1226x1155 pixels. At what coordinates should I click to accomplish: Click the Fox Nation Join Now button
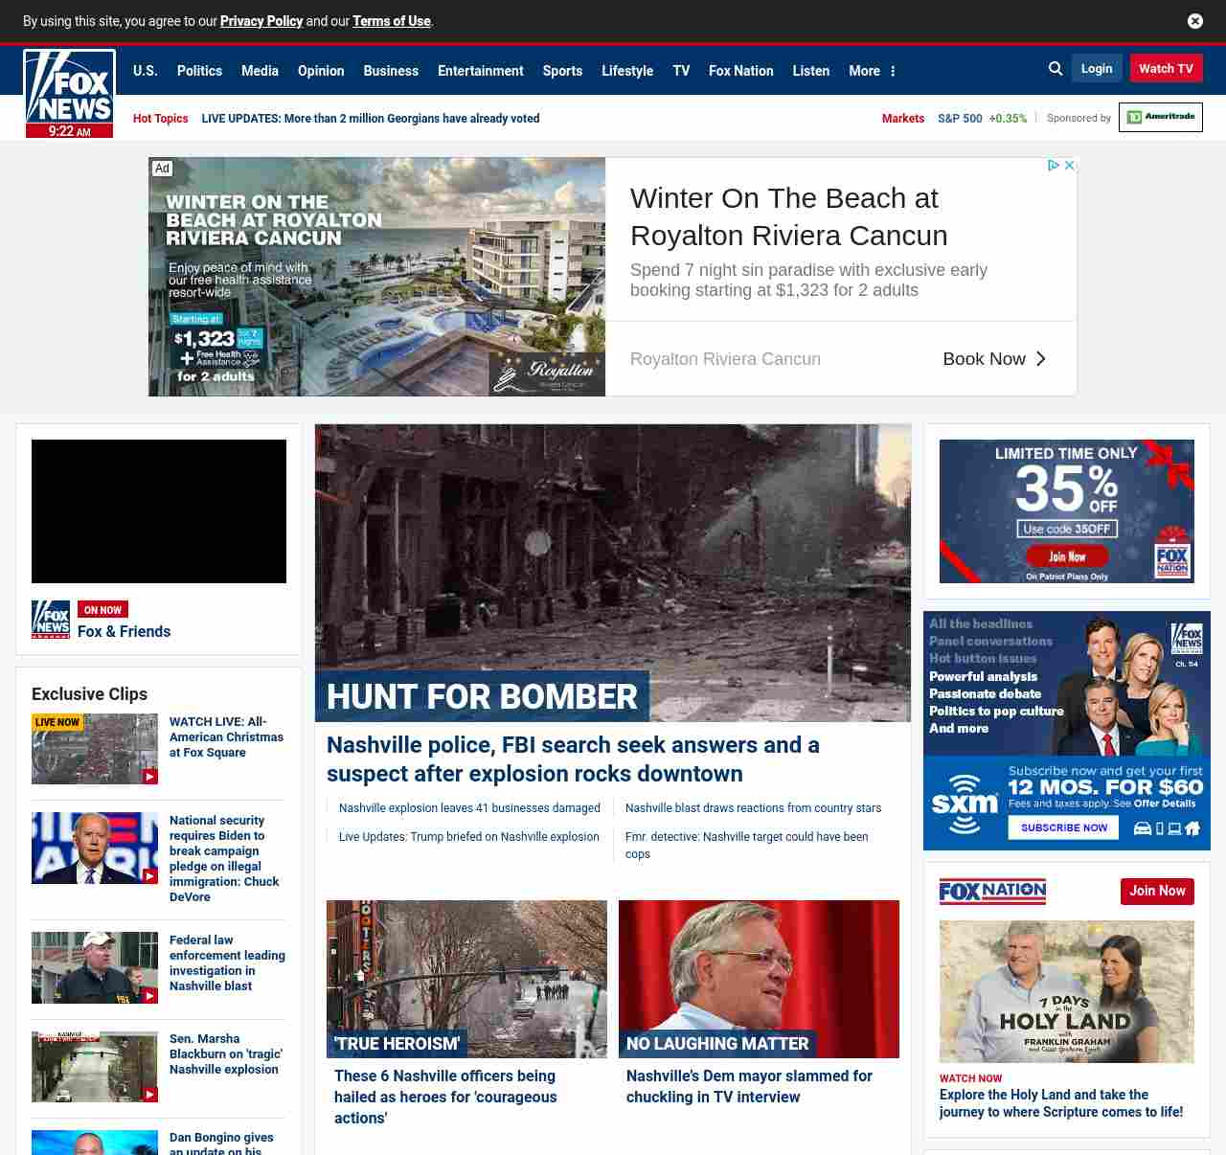(x=1156, y=892)
